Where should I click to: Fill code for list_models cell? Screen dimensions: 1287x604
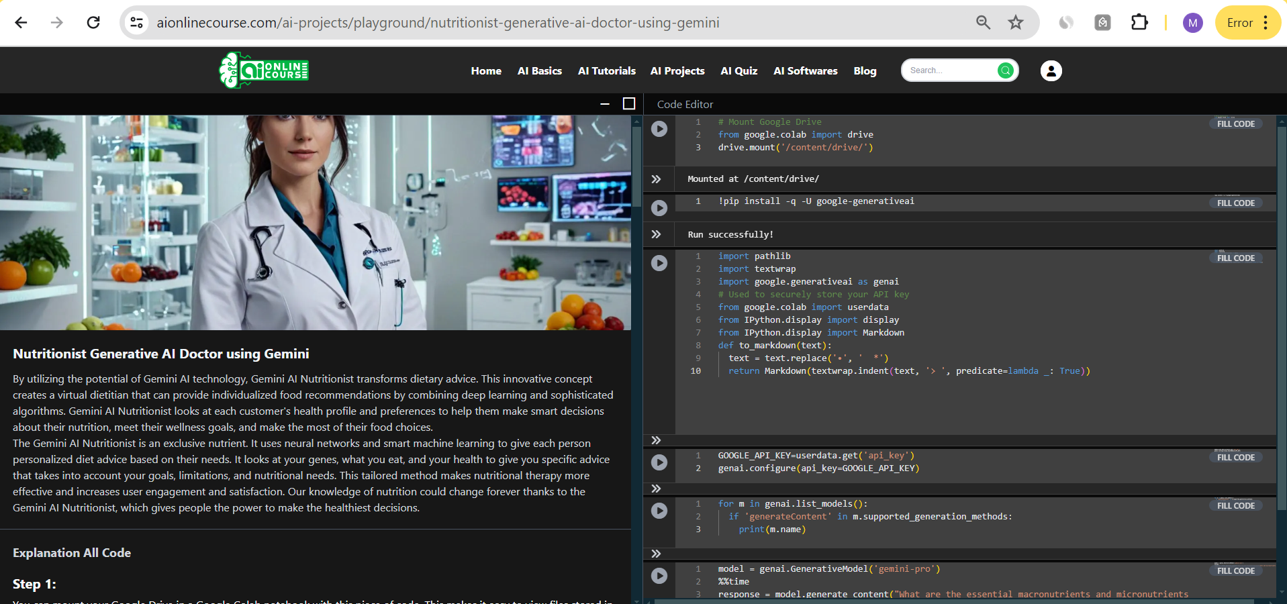click(x=1236, y=506)
